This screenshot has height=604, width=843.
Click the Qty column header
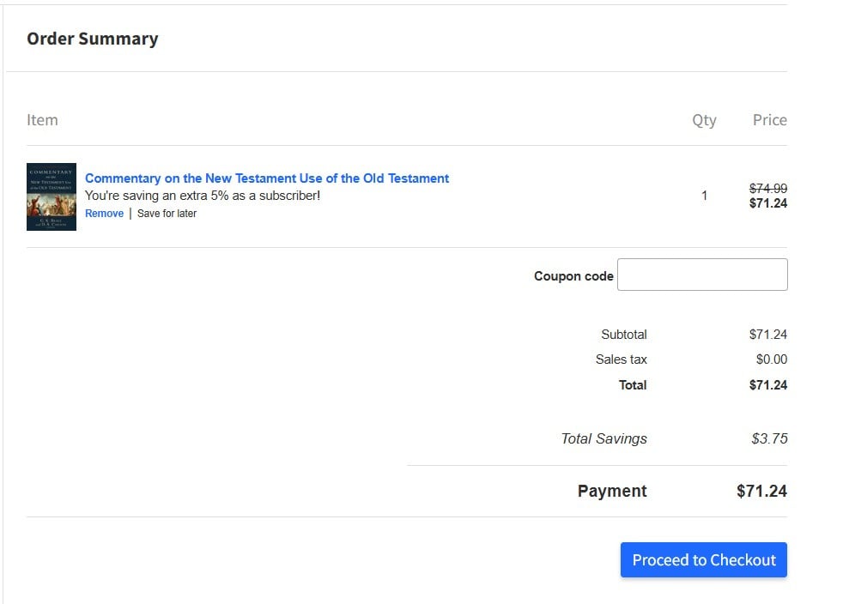[x=704, y=120]
